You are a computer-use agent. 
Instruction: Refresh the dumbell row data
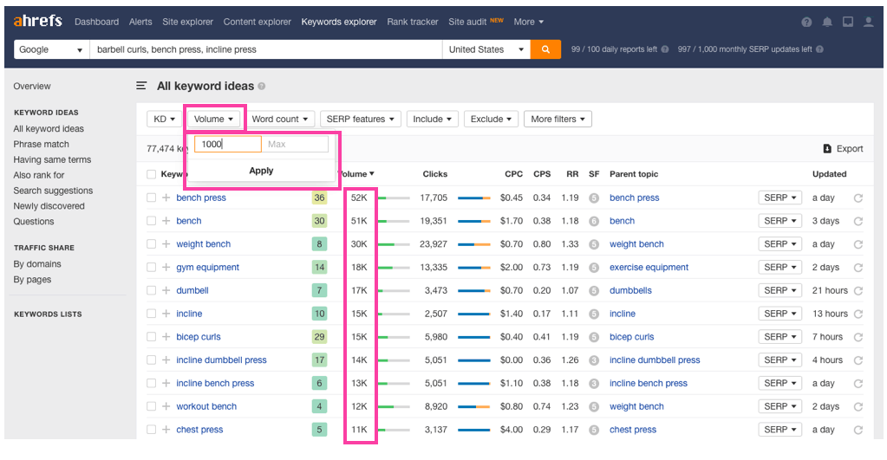pos(858,290)
